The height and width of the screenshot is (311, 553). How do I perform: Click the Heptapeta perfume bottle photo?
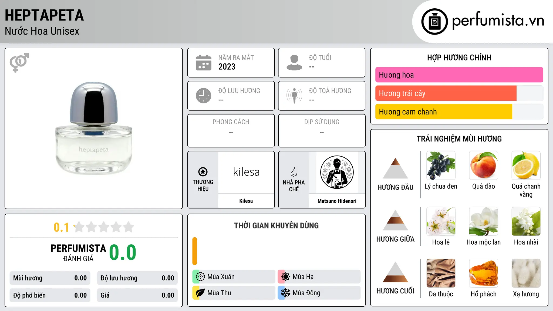tap(94, 128)
